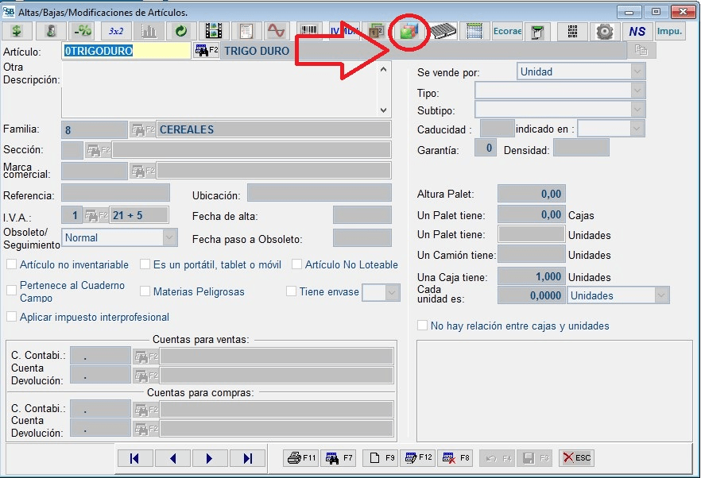Open the settings gear toolbar icon

[x=604, y=31]
